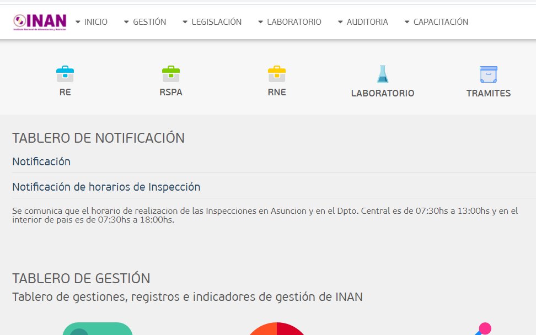Screen dimensions: 536x335
Task: Click the RSPA label link
Action: click(171, 92)
